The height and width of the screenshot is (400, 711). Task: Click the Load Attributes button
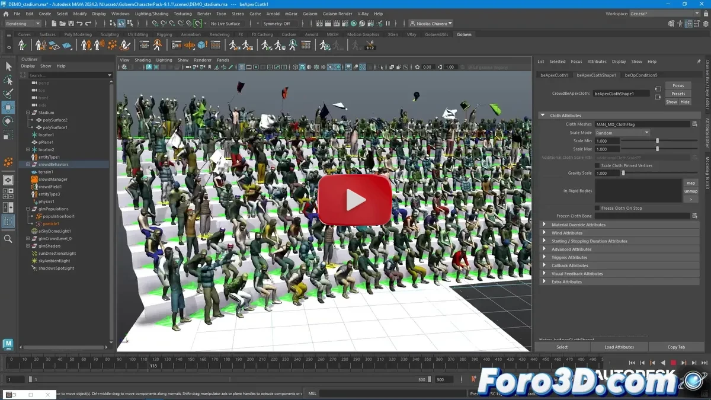pos(619,347)
